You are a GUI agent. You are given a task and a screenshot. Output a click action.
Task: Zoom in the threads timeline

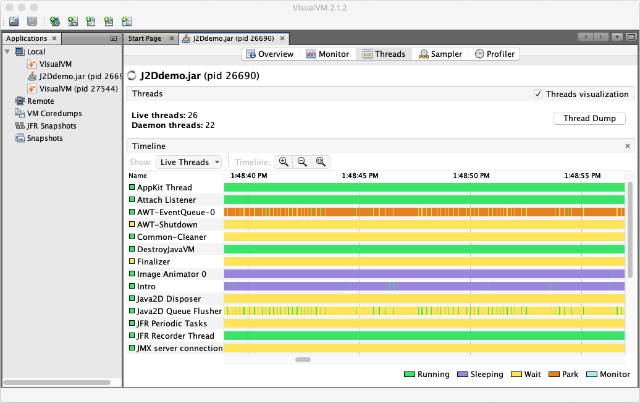click(x=284, y=162)
